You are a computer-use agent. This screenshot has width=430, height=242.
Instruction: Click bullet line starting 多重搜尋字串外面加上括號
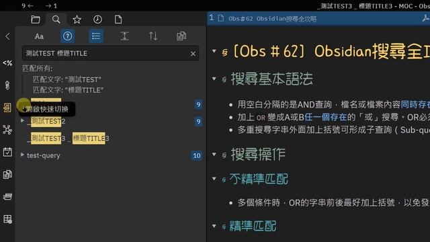(x=333, y=130)
